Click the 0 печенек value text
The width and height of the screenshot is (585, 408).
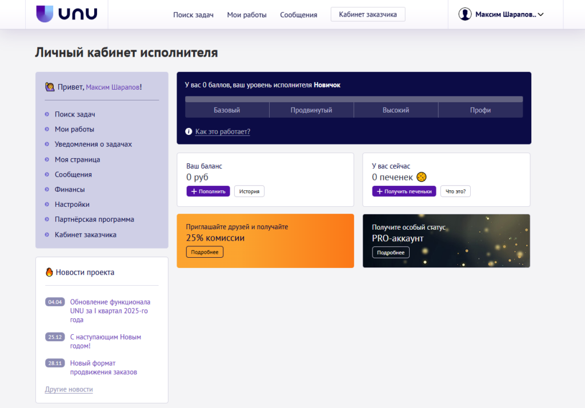coord(392,177)
